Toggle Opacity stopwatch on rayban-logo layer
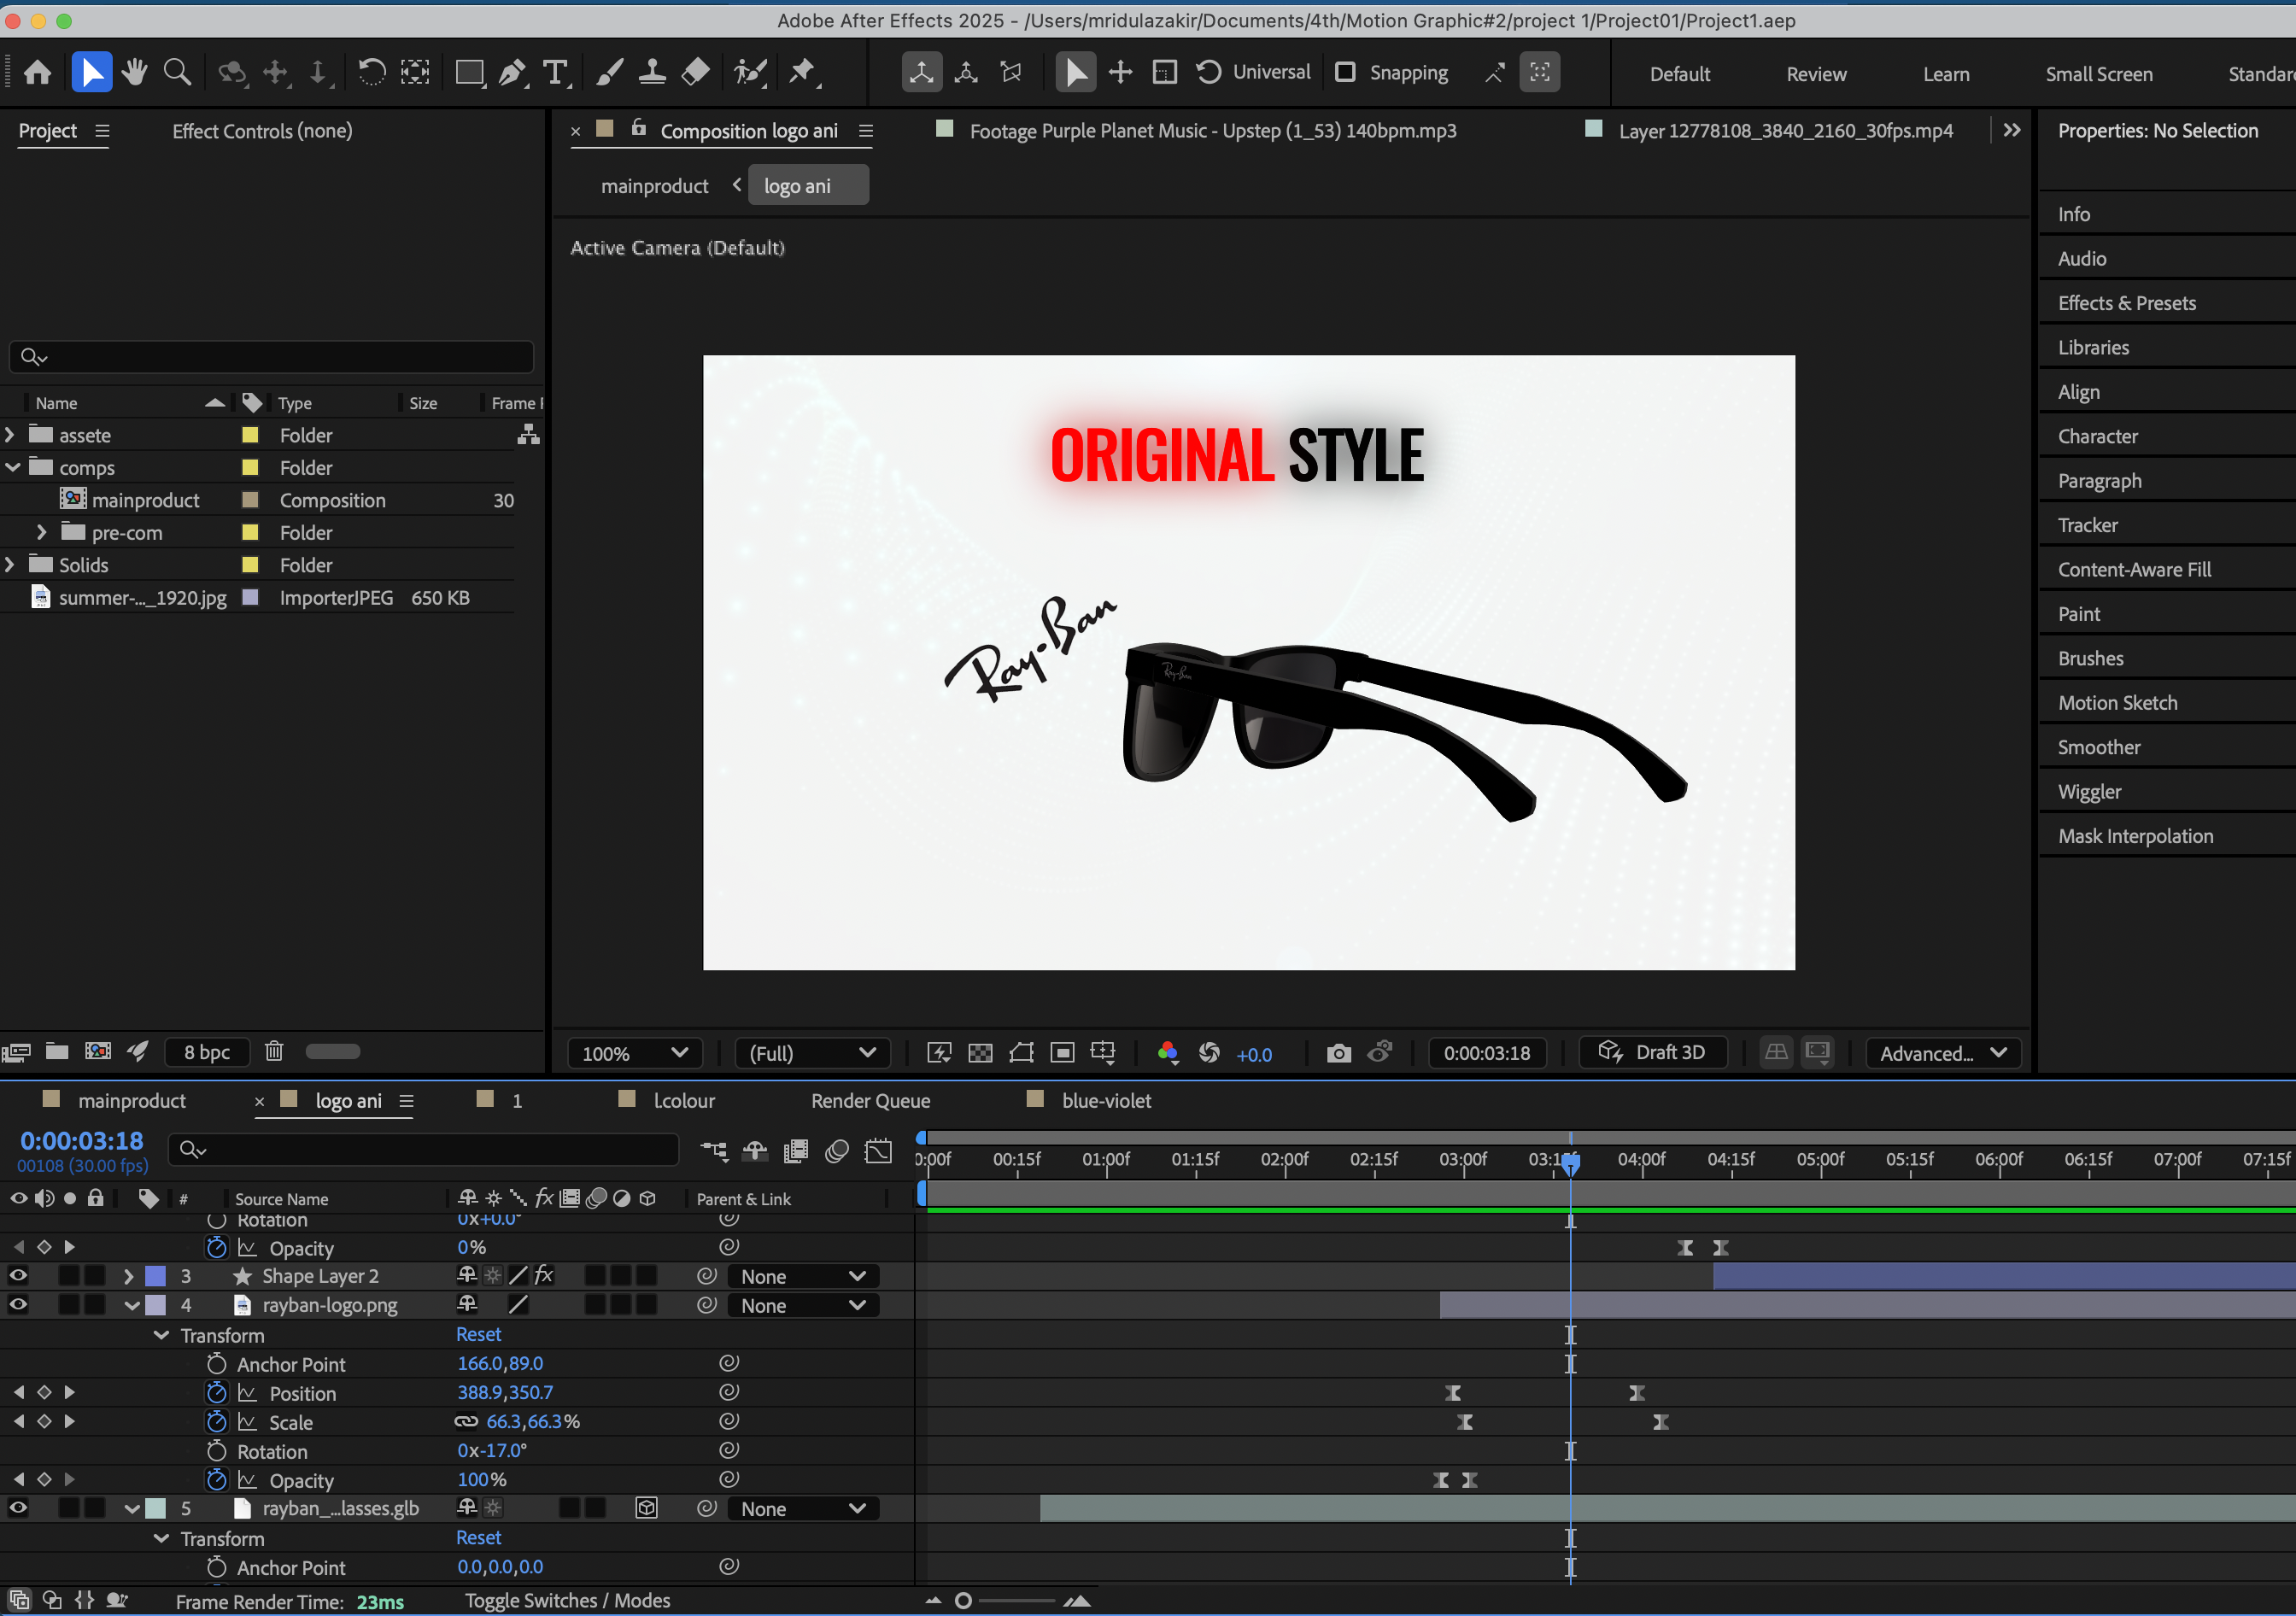 [x=217, y=1479]
